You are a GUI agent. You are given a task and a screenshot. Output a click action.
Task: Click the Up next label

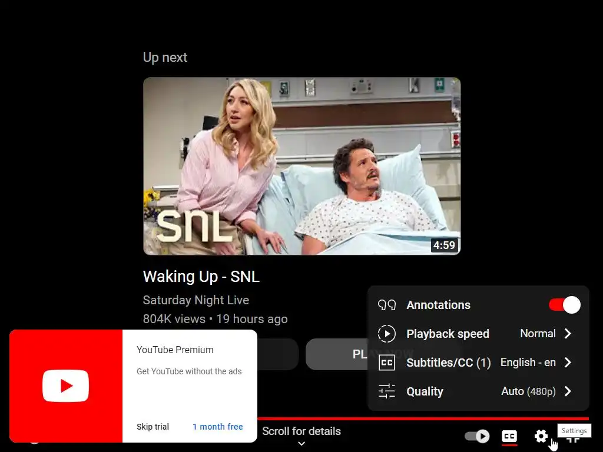point(165,57)
